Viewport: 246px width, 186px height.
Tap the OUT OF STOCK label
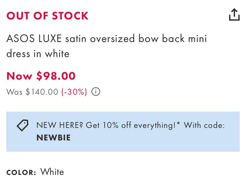[47, 16]
